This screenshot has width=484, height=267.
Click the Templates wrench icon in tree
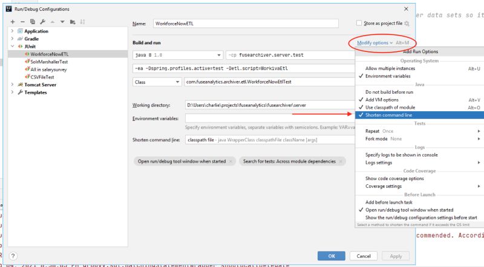(x=21, y=92)
